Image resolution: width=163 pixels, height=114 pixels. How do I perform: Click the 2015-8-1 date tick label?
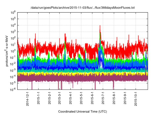pos(114,98)
